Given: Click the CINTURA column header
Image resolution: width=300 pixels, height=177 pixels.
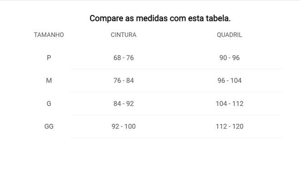Looking at the screenshot, I should click(123, 35).
